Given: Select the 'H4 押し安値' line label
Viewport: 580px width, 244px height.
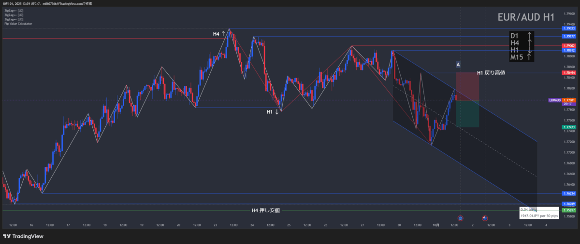Looking at the screenshot, I should (265, 210).
